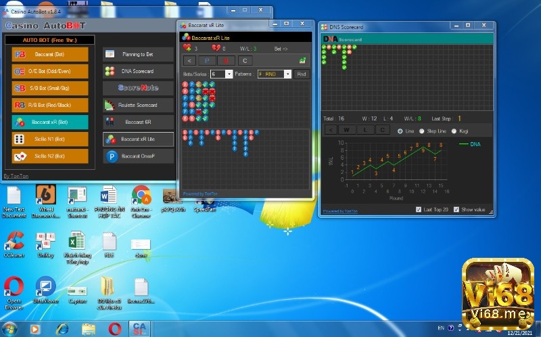Open Opera from taskbar
This screenshot has height=337, width=541.
(114, 329)
